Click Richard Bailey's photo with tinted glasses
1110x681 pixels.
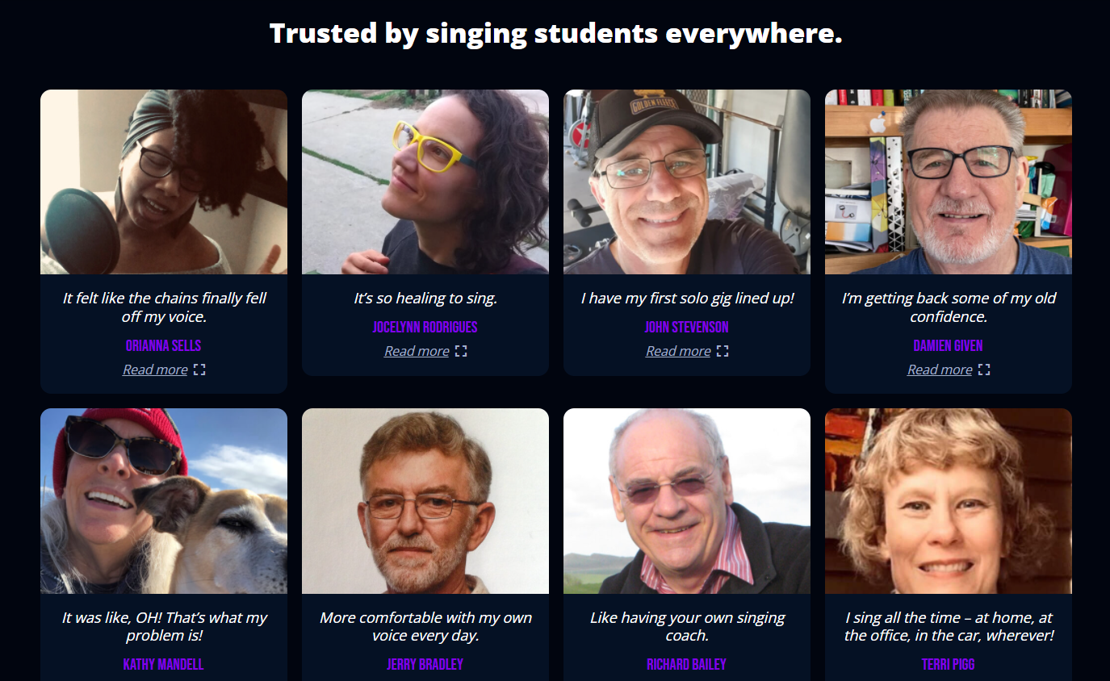[687, 501]
